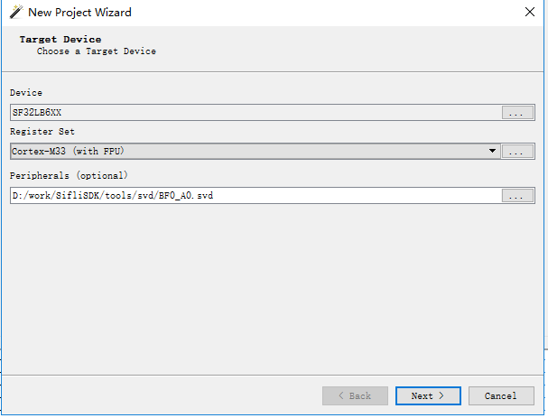The height and width of the screenshot is (418, 548).
Task: Expand the Cortex-M33 dropdown arrow
Action: coord(493,152)
